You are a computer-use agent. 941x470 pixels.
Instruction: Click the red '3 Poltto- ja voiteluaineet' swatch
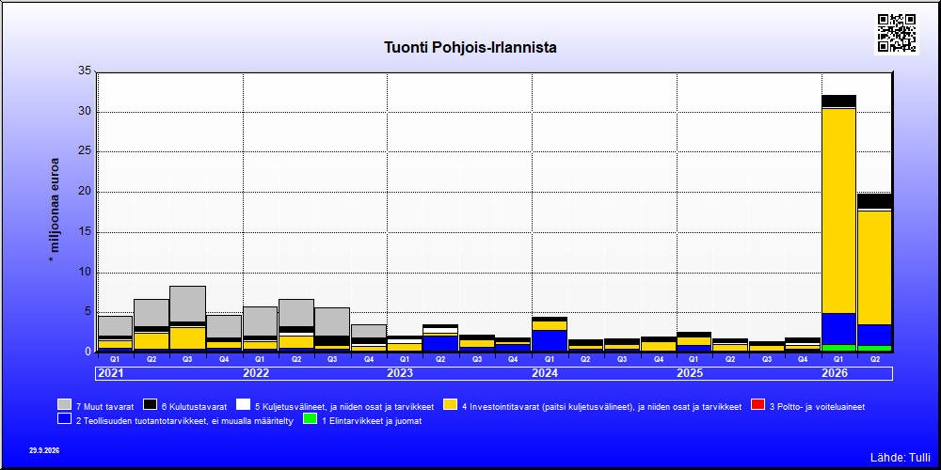pos(758,406)
